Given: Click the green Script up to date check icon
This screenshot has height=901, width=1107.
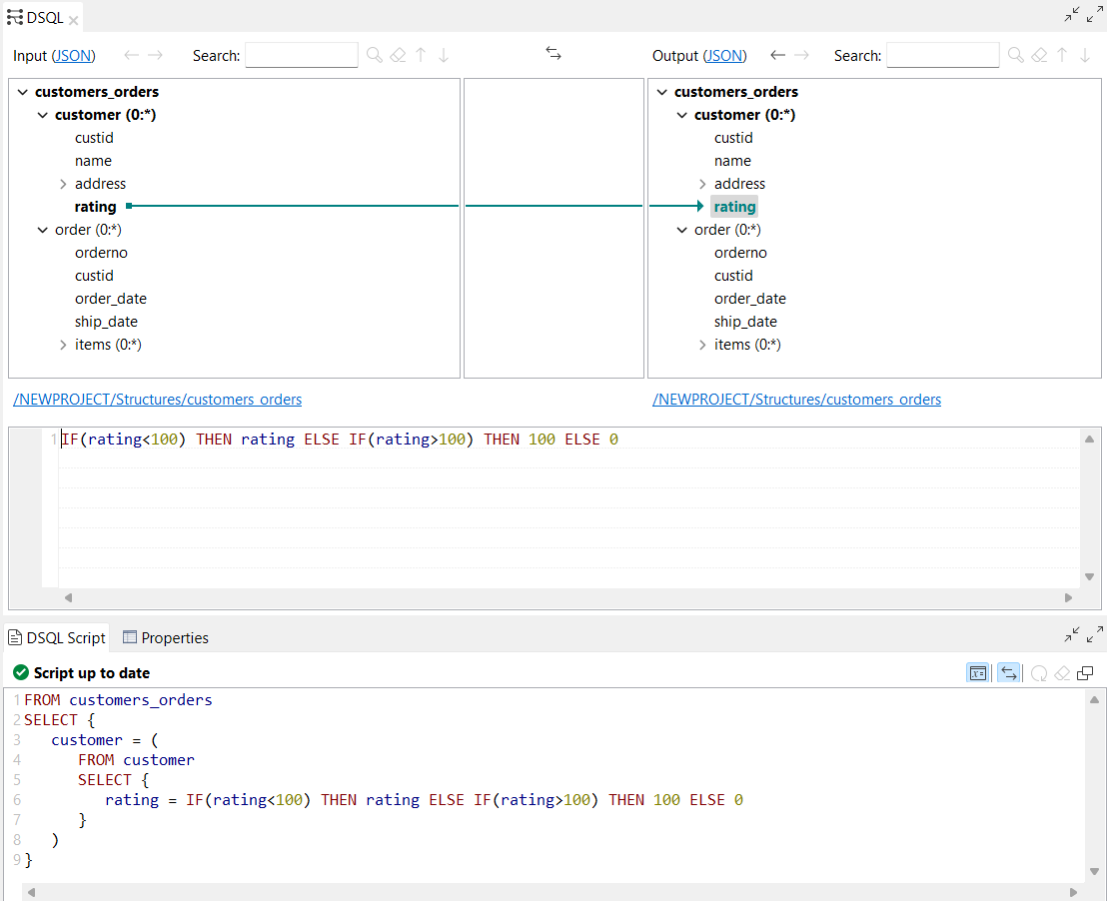Looking at the screenshot, I should click(21, 672).
